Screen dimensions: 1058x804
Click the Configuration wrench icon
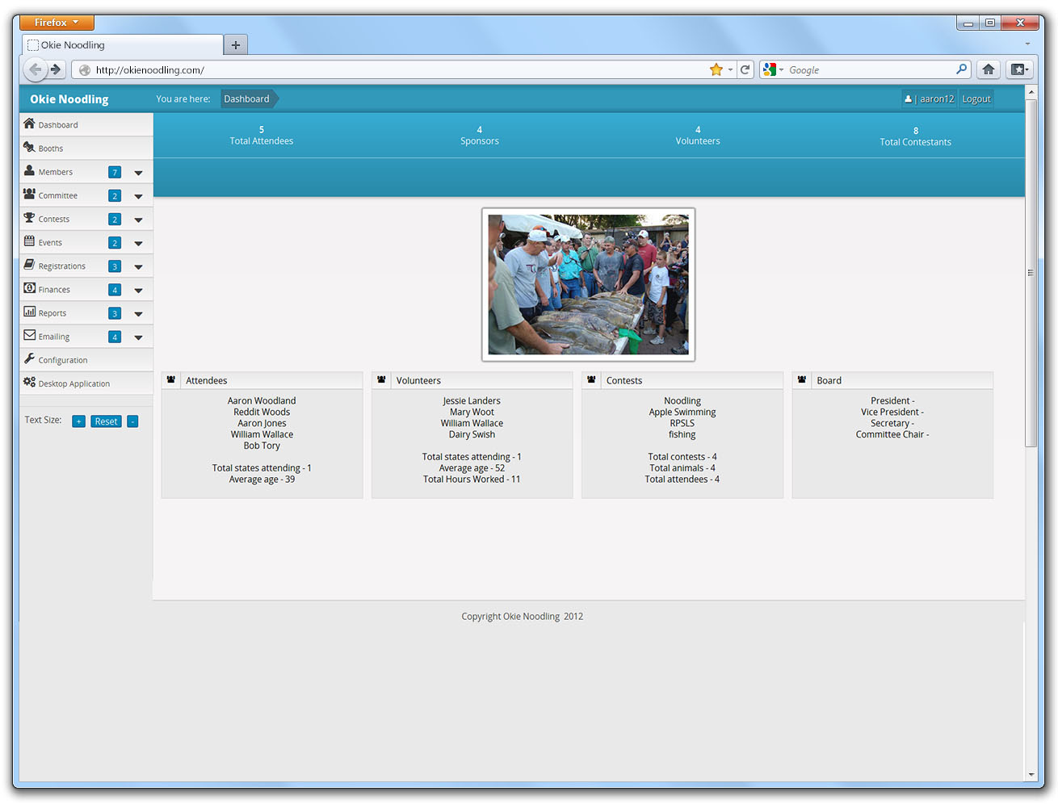pos(29,358)
